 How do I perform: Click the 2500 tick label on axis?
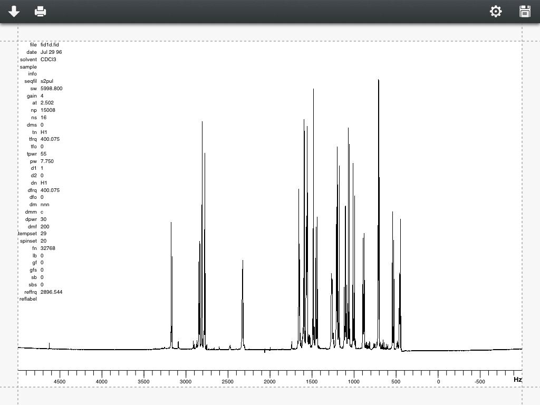tap(228, 382)
